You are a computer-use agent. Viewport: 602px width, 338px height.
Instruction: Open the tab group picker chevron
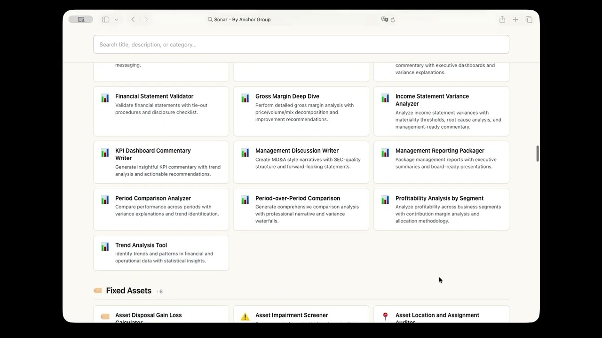point(116,19)
